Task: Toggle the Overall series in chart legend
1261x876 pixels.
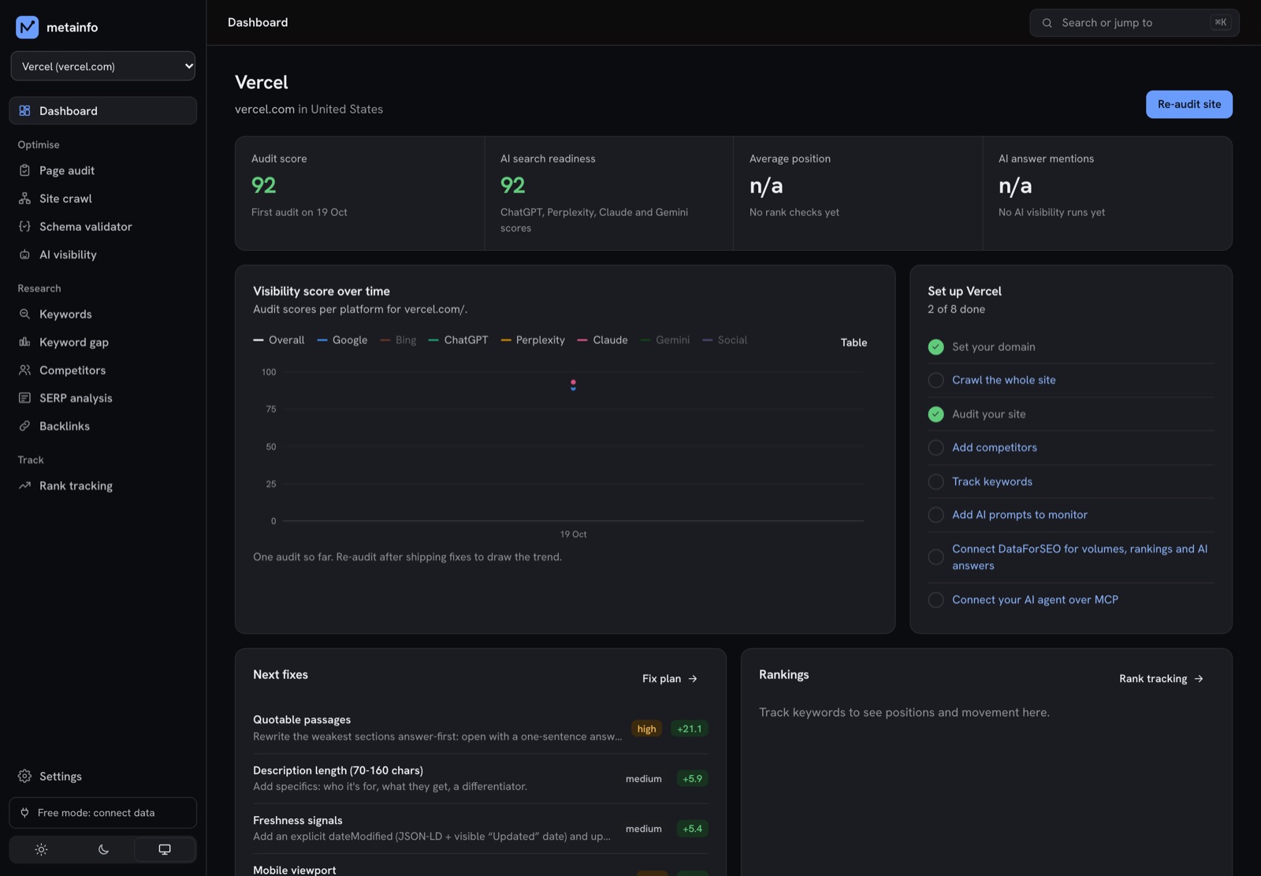Action: (x=278, y=340)
